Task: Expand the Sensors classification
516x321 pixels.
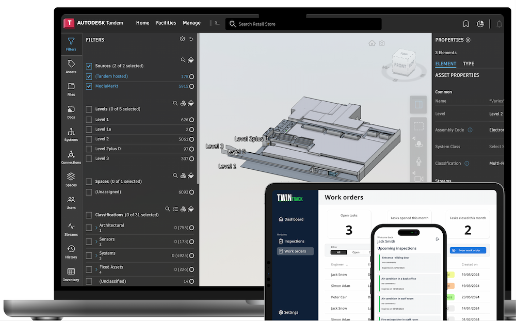Action: [x=96, y=242]
